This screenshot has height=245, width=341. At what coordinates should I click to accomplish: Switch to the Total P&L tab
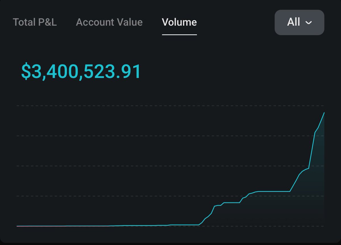[35, 22]
